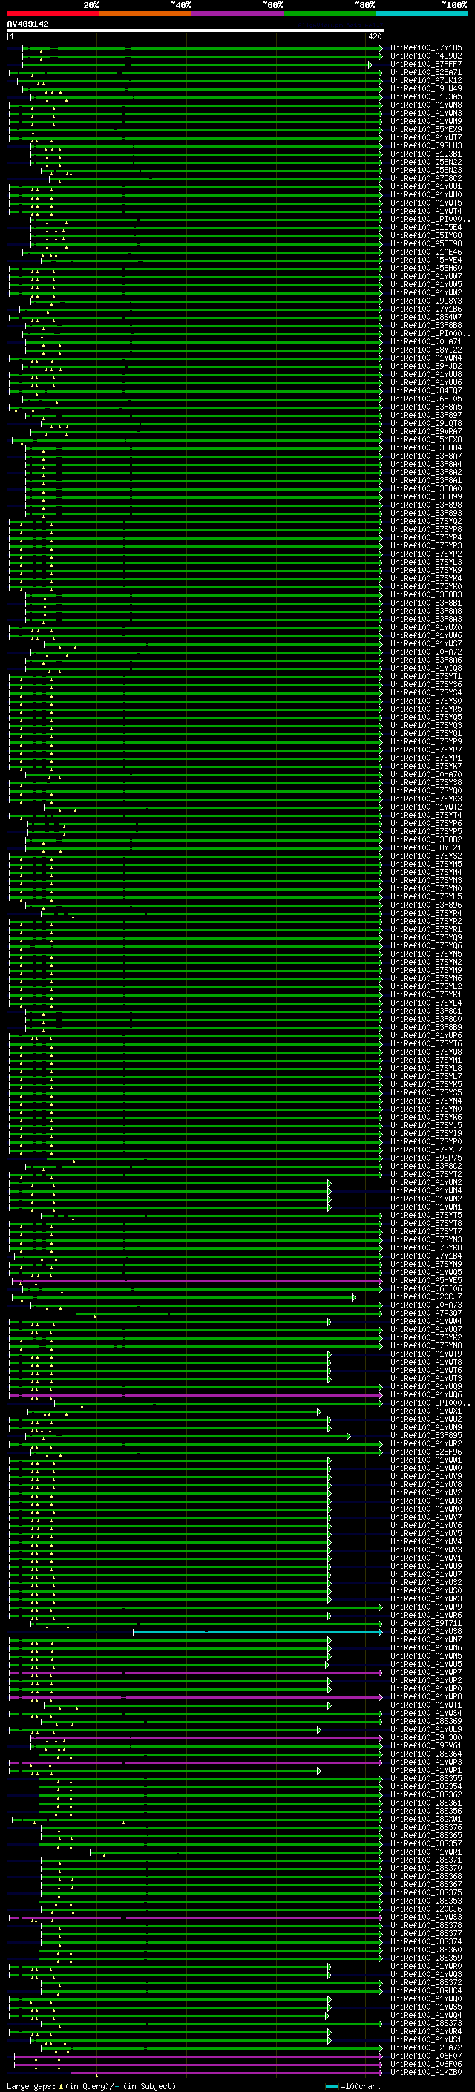The height and width of the screenshot is (2092, 475).
Task: Select the UniRef100_B9VRA7 label
Action: [x=426, y=431]
